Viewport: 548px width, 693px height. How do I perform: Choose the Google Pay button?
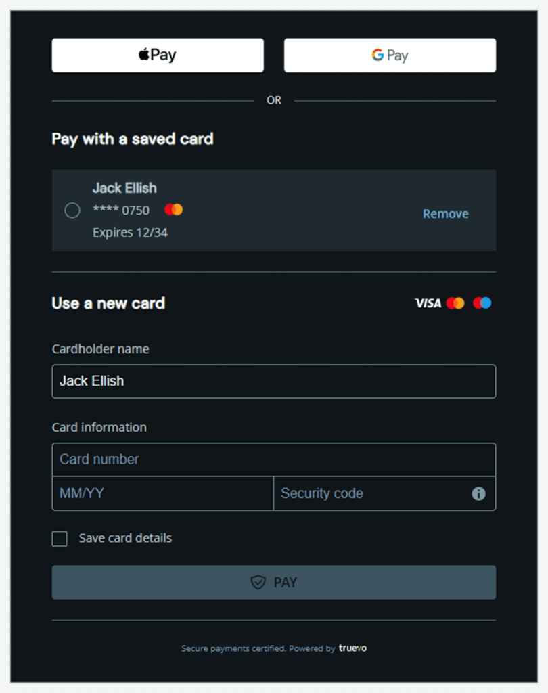pyautogui.click(x=390, y=55)
